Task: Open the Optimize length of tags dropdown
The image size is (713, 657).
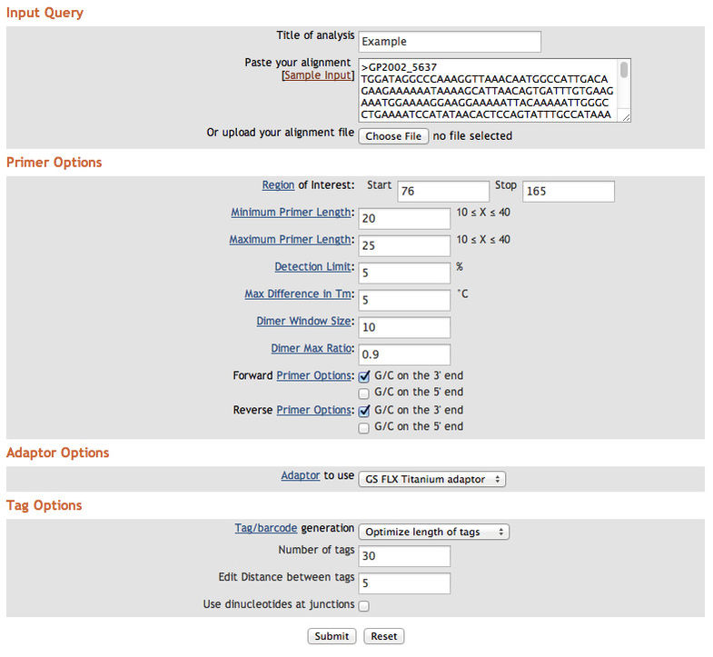Action: [433, 532]
